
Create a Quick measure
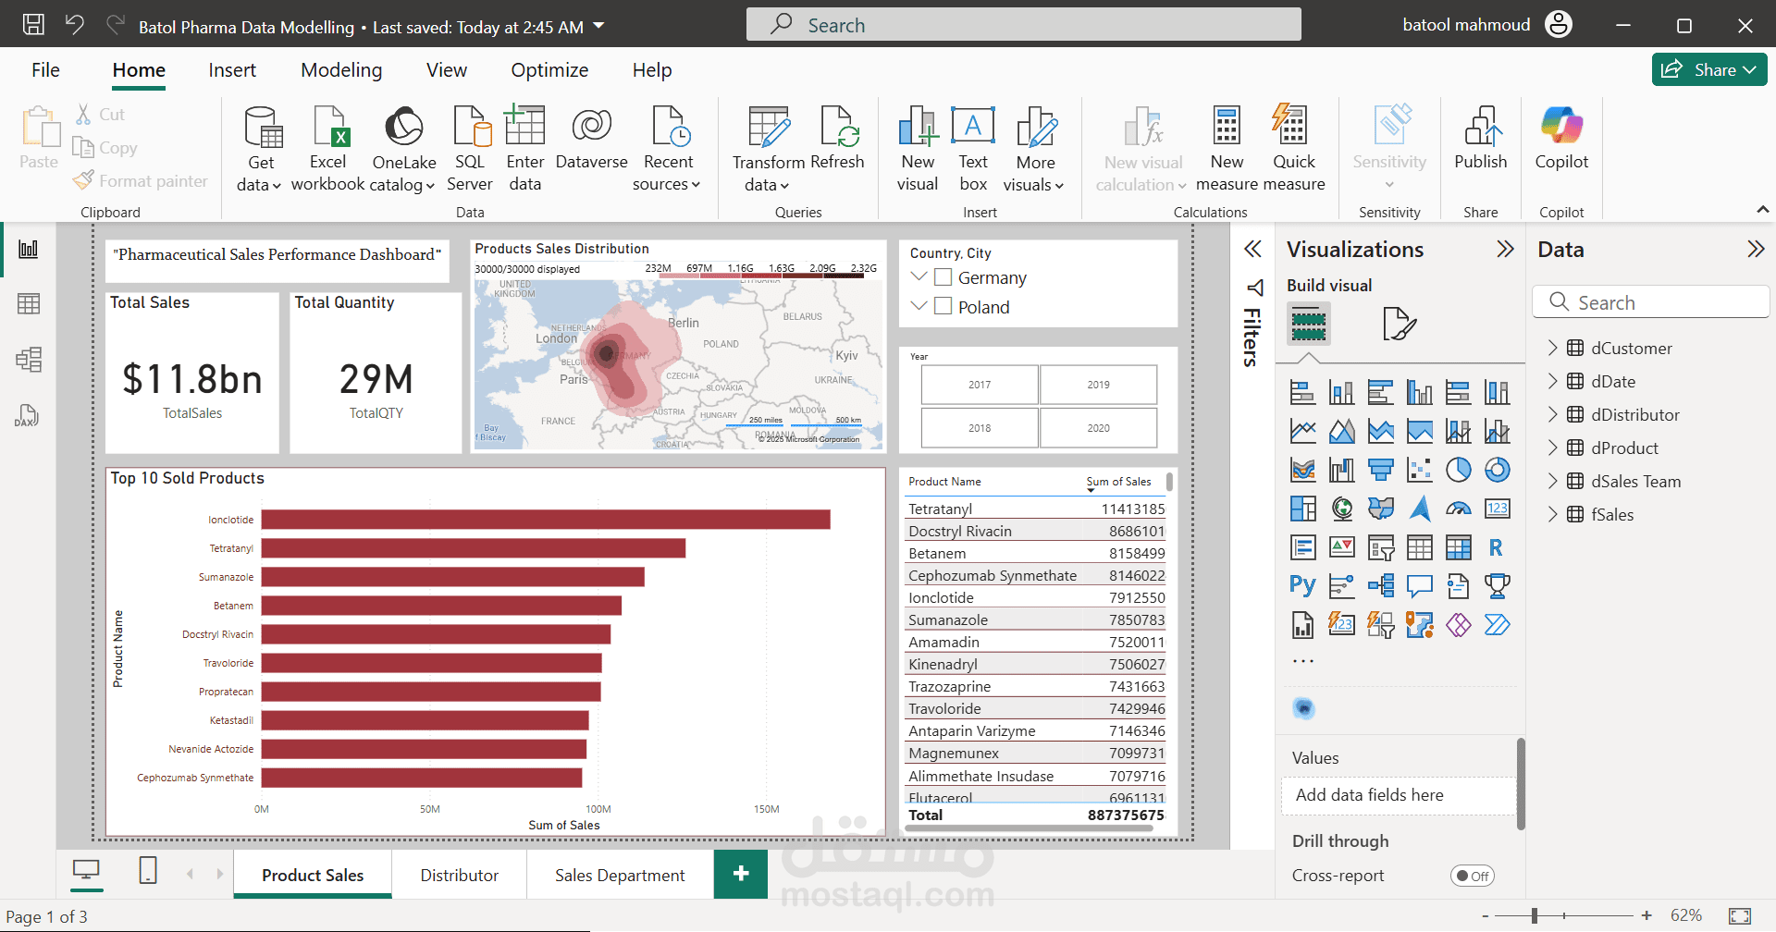(1293, 148)
